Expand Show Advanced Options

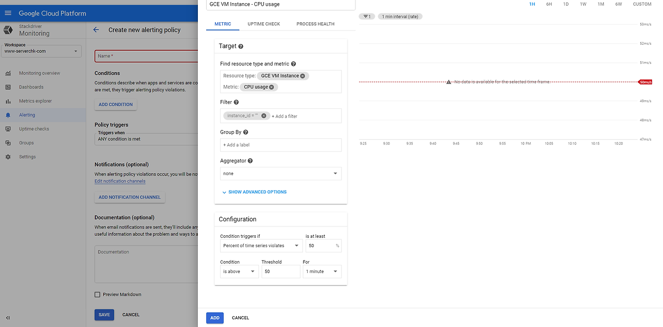[x=254, y=192]
